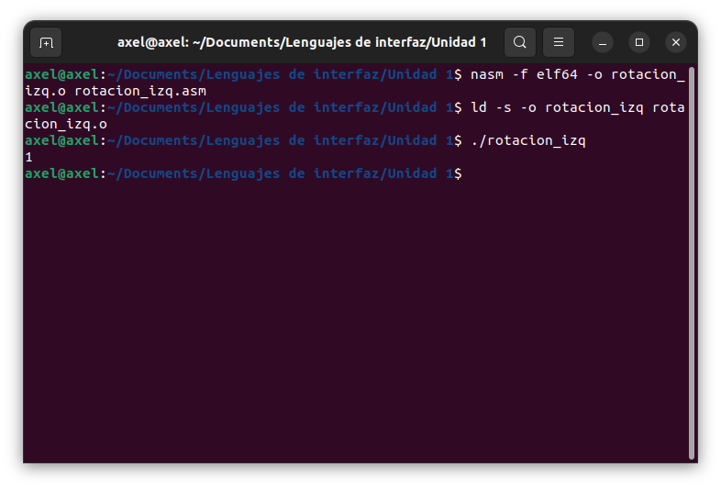Maximize the terminal window

tap(639, 43)
